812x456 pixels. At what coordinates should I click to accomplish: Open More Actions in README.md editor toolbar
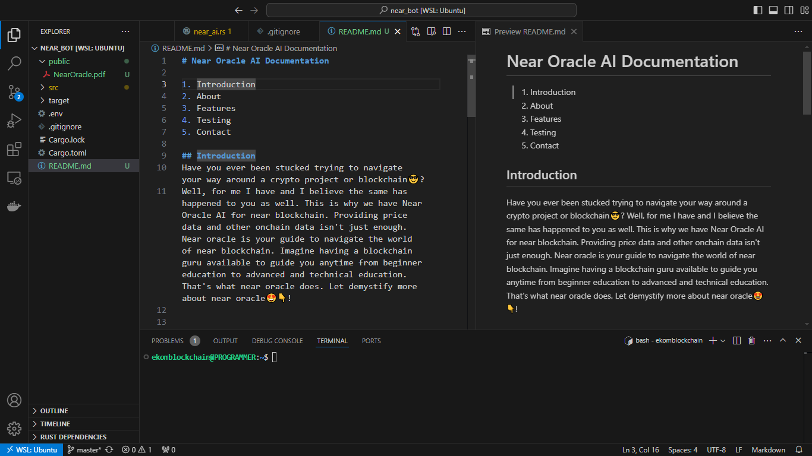(x=462, y=31)
